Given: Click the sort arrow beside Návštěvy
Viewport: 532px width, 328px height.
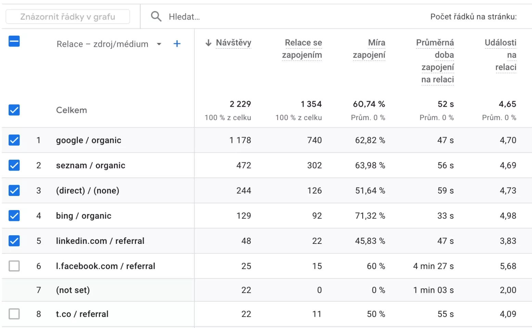Looking at the screenshot, I should pyautogui.click(x=208, y=43).
